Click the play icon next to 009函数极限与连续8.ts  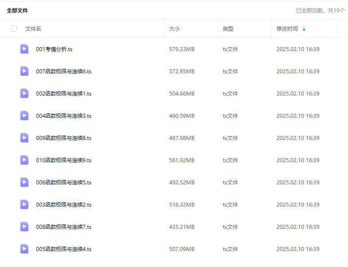24,138
